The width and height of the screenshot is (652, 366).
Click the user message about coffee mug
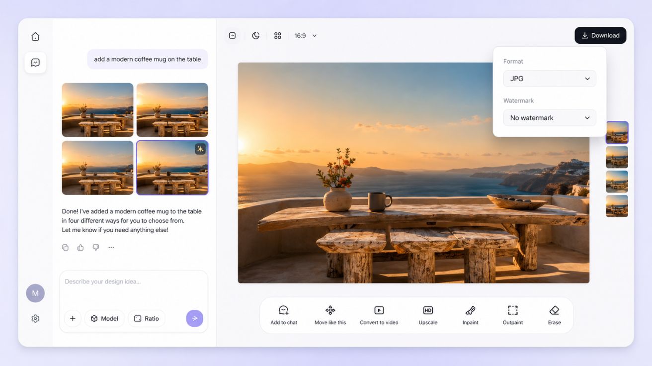coord(148,59)
